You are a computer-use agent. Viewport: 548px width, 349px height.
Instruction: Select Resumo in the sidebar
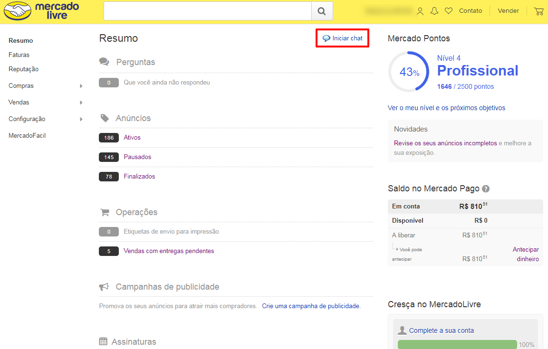[20, 40]
